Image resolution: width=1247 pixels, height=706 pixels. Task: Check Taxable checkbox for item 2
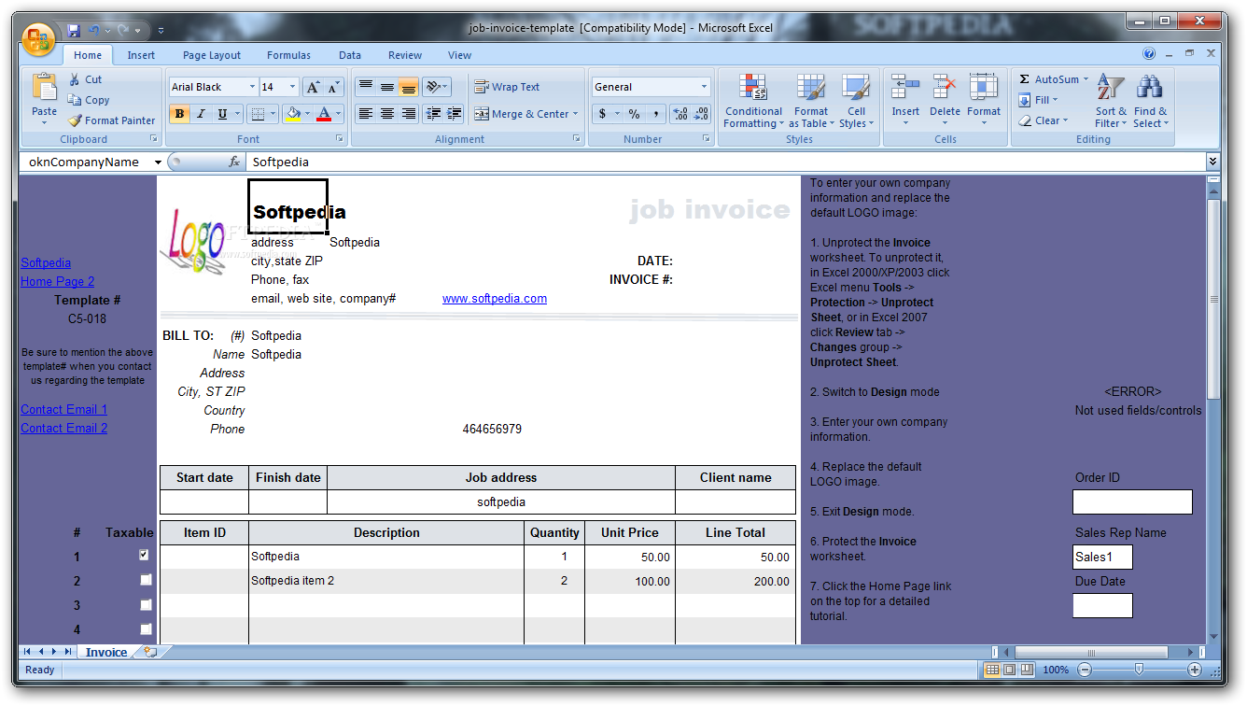(146, 580)
